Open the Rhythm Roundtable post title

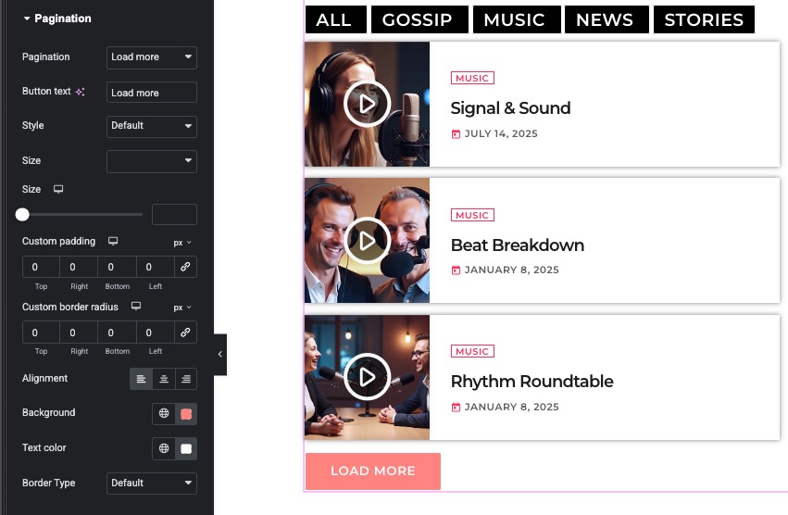pos(532,382)
